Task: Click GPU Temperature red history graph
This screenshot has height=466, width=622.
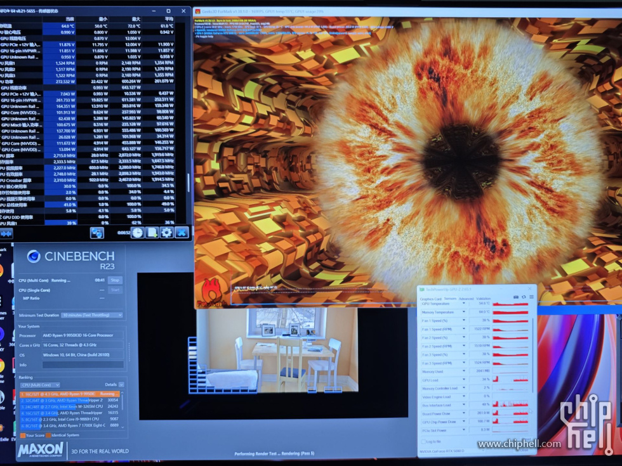Action: (510, 304)
